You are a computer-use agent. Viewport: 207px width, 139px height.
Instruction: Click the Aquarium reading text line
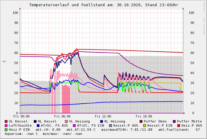point(43,134)
